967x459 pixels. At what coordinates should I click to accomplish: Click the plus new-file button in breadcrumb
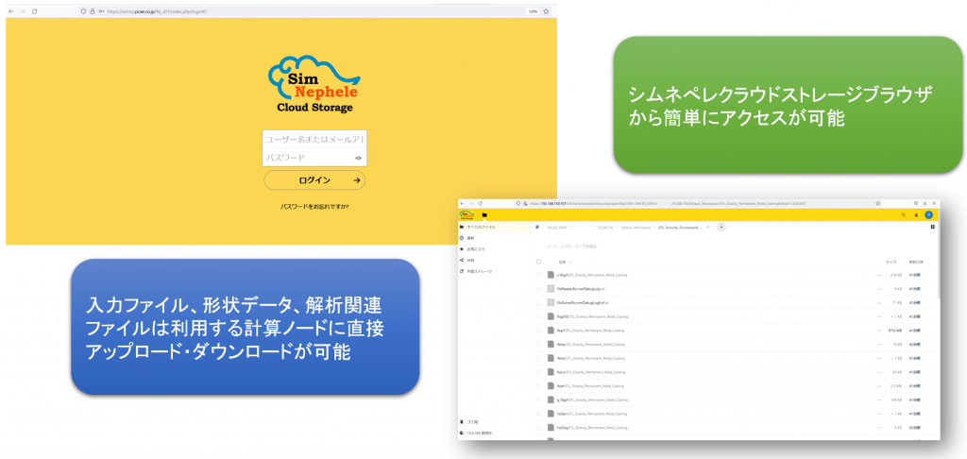coord(721,227)
